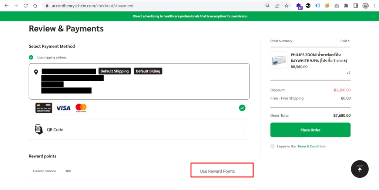Select QR Code payment method
The width and height of the screenshot is (379, 190).
pyautogui.click(x=242, y=130)
